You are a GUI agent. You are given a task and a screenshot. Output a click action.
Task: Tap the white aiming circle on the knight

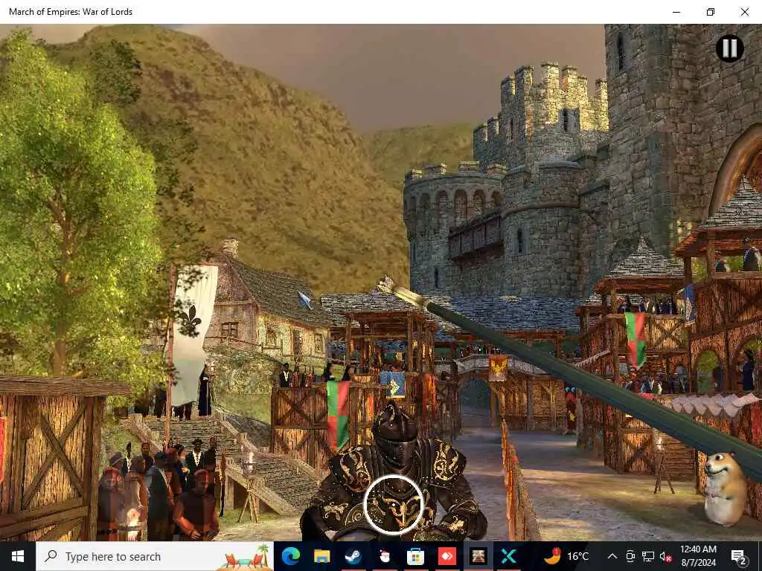[x=394, y=505]
